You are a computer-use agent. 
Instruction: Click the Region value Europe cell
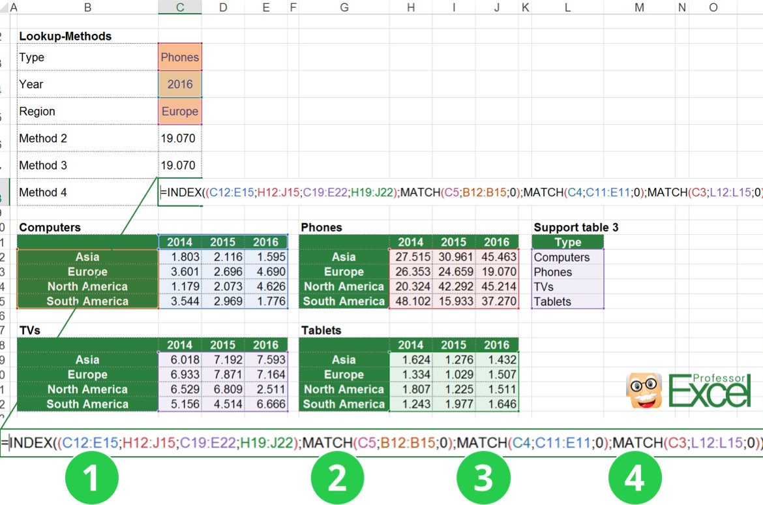tap(180, 111)
